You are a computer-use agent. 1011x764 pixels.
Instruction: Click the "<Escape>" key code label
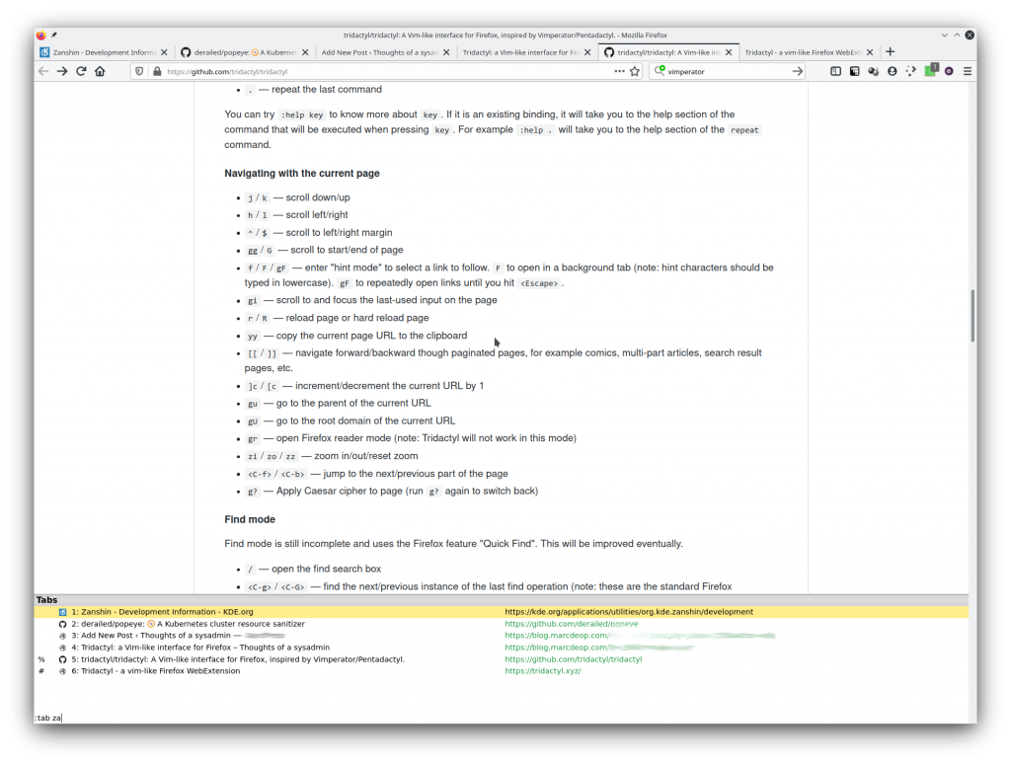point(539,283)
